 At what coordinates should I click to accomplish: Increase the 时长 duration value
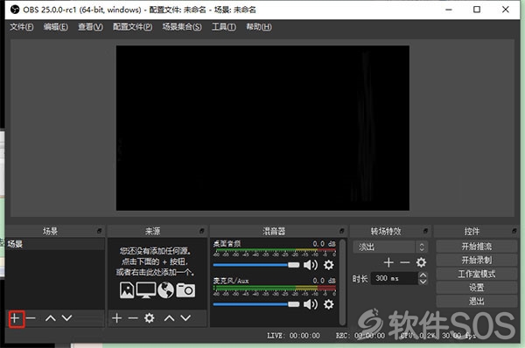pos(423,275)
